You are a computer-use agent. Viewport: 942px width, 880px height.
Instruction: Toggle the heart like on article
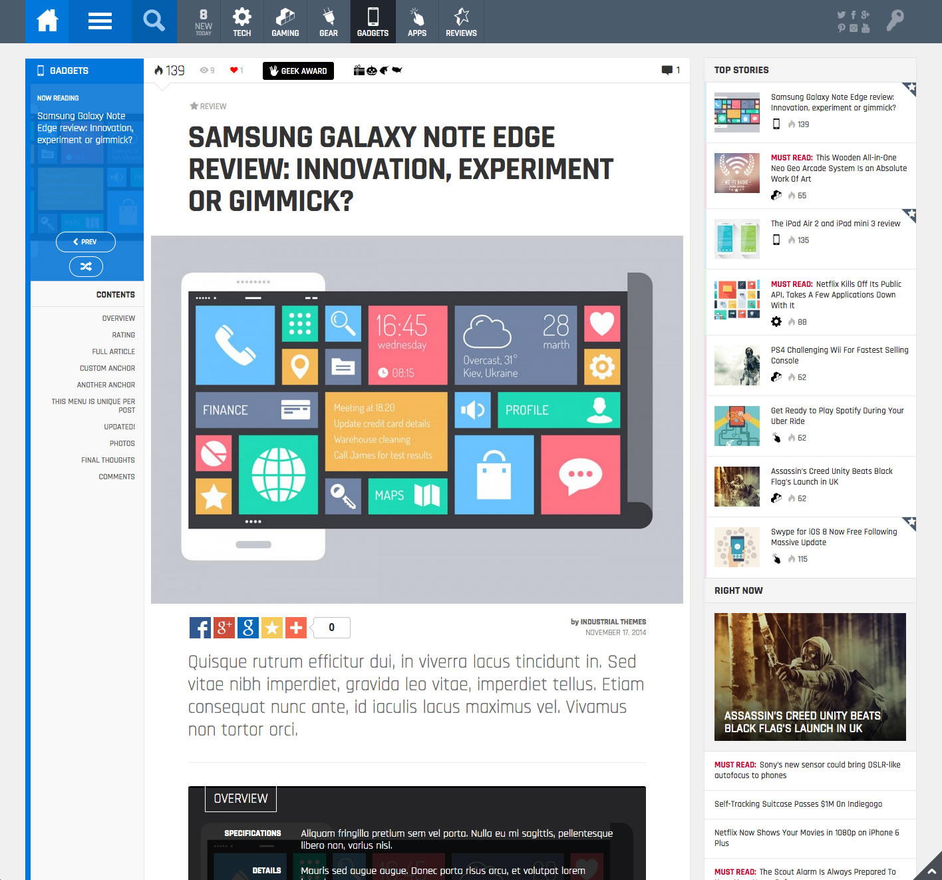coord(235,71)
